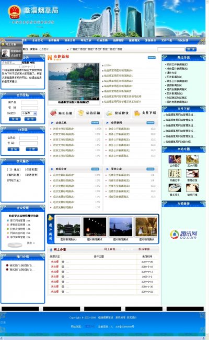209x340 pixels.
Task: Open the pagoda picture news thumbnail
Action: [68, 227]
